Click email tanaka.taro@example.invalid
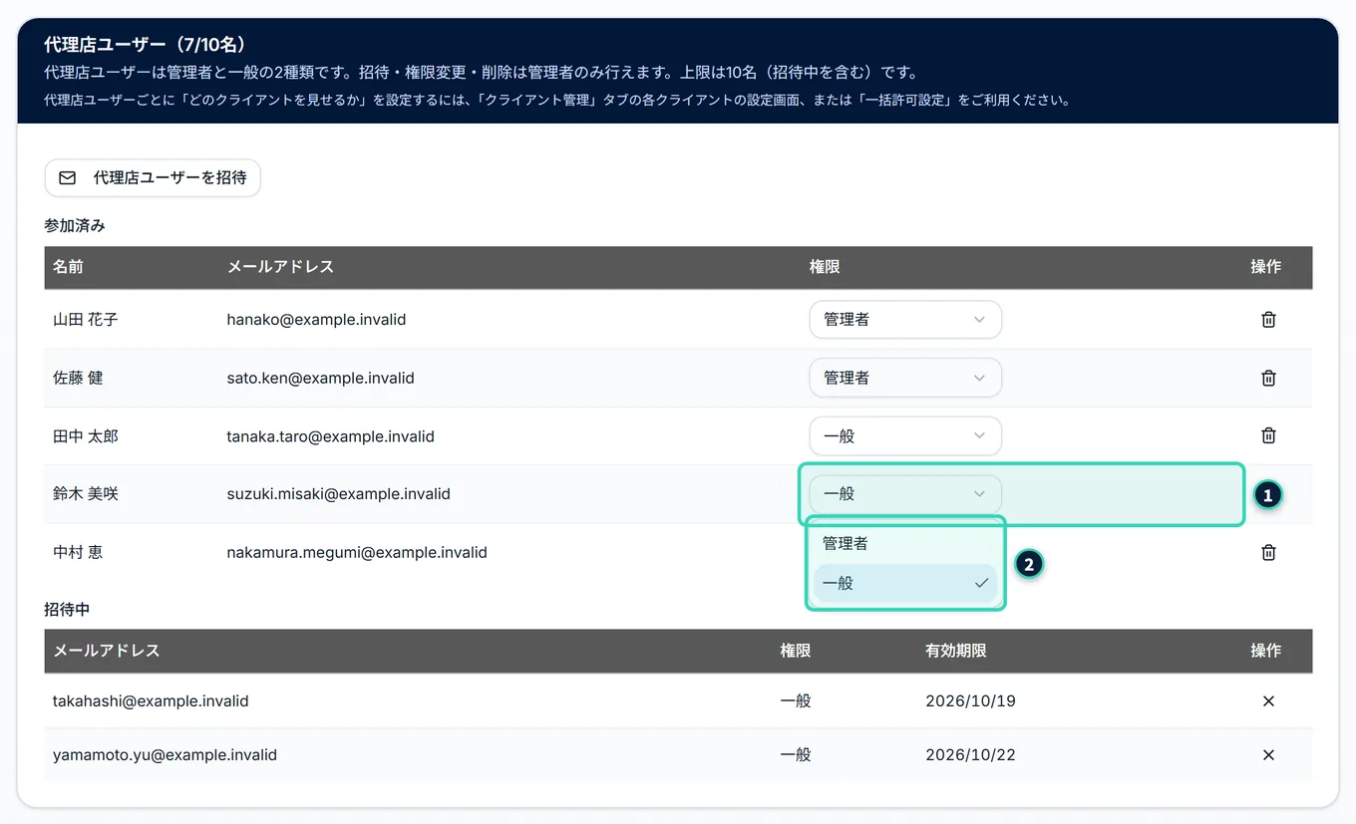The height and width of the screenshot is (824, 1356). tap(330, 436)
